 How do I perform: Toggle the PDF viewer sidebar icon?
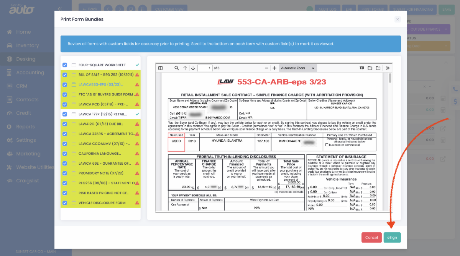click(161, 68)
